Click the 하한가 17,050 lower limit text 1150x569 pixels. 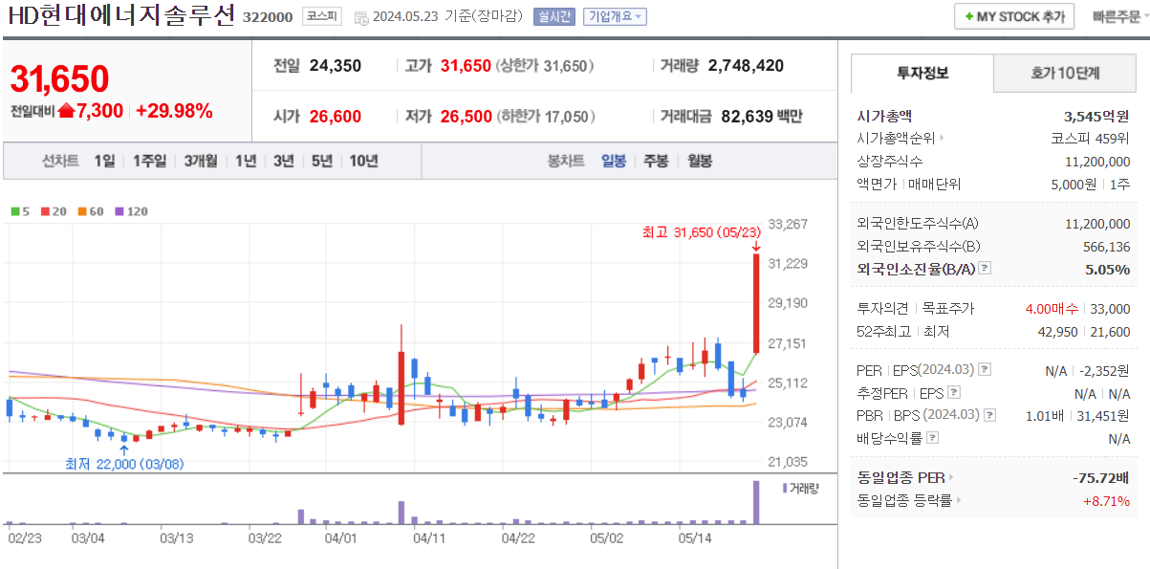pos(545,117)
